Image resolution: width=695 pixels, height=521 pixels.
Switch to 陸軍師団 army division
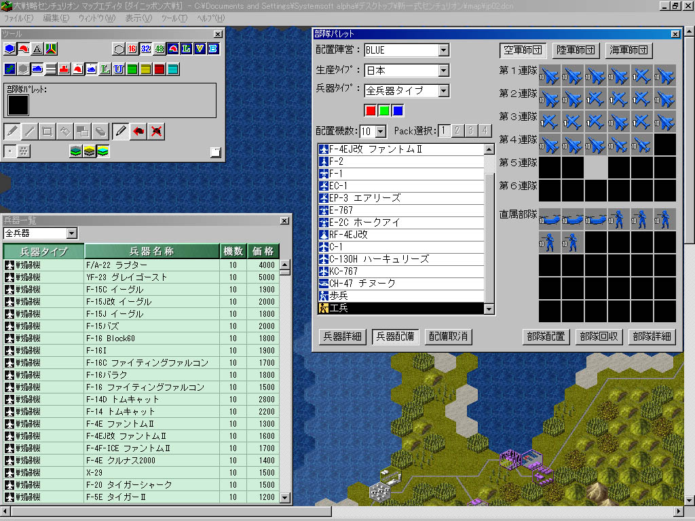pyautogui.click(x=576, y=50)
